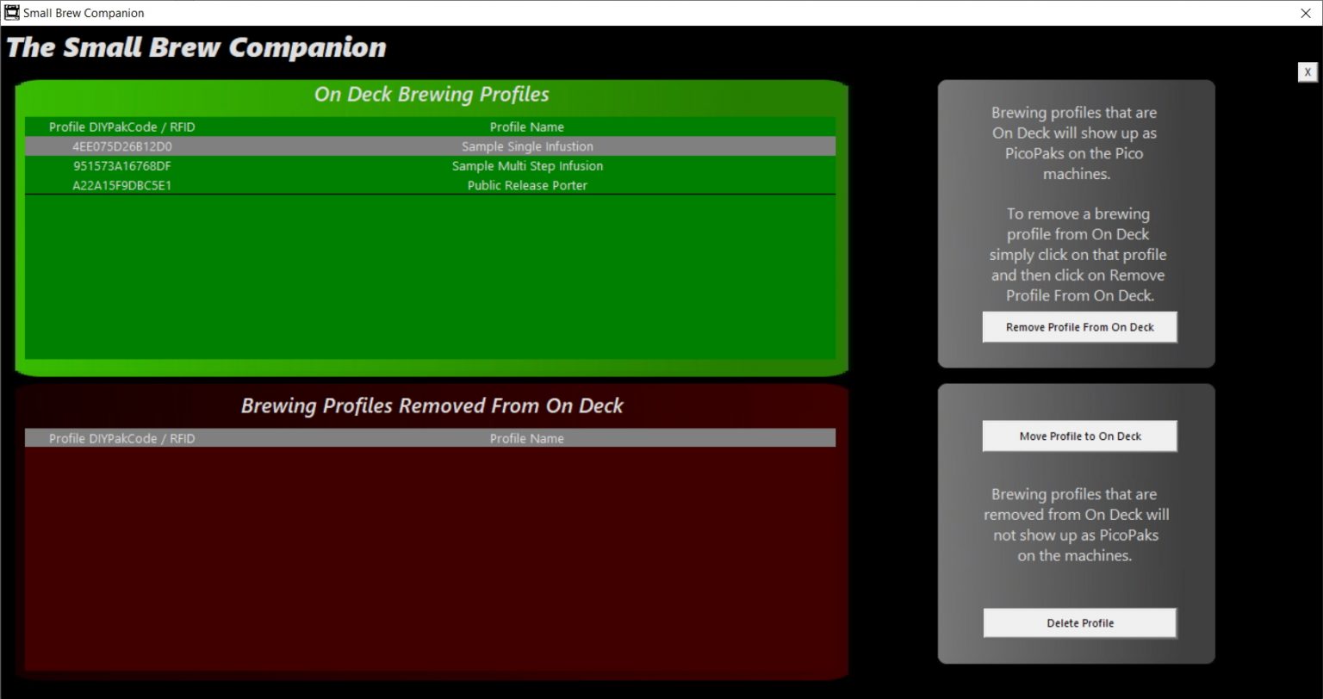Click the On Deck Brewing Profiles heading

tap(432, 95)
